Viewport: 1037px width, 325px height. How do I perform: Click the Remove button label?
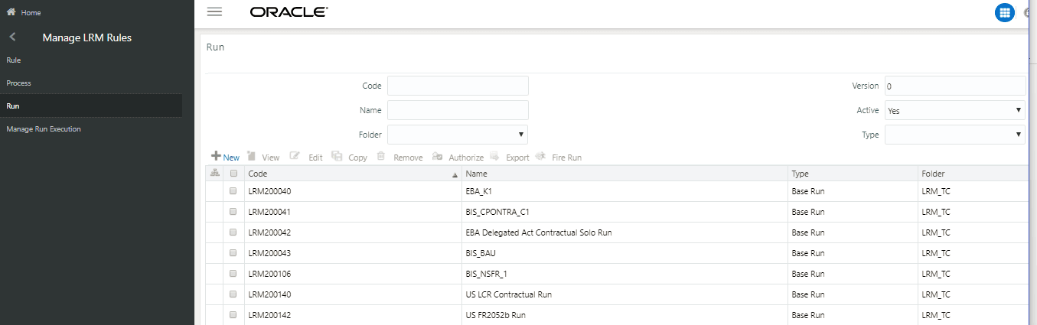[408, 158]
